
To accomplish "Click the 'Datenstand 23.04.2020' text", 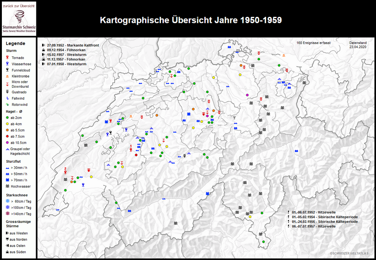I will 358,45.
